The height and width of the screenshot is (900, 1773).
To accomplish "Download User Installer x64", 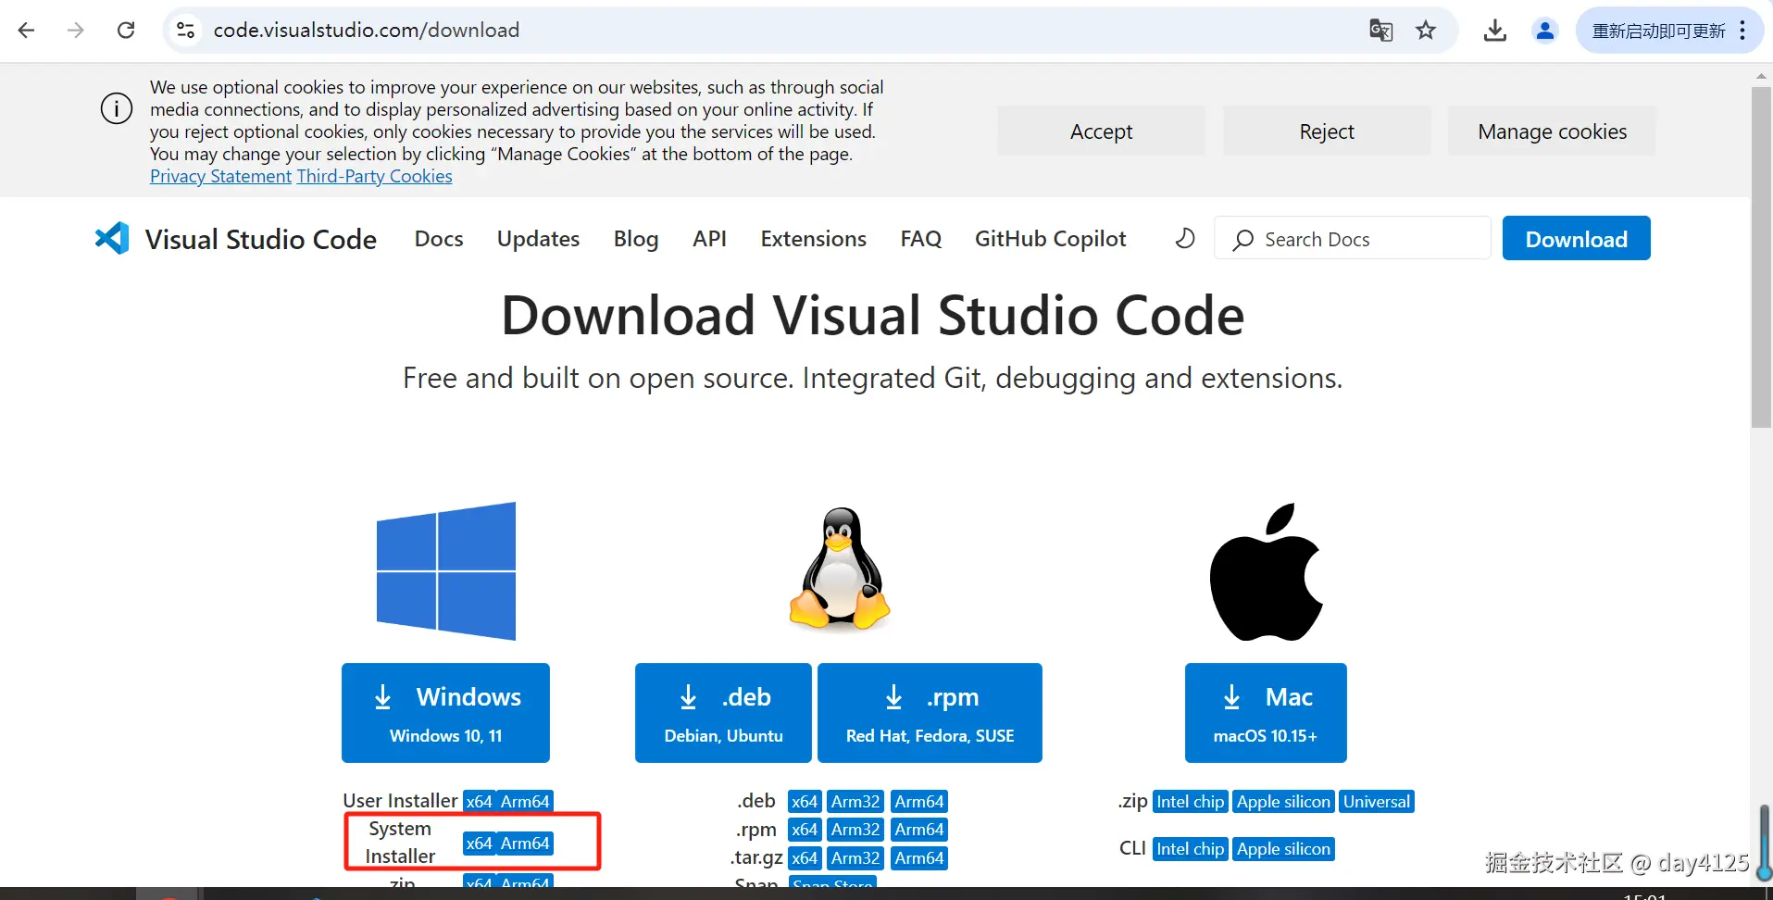I will 479,802.
